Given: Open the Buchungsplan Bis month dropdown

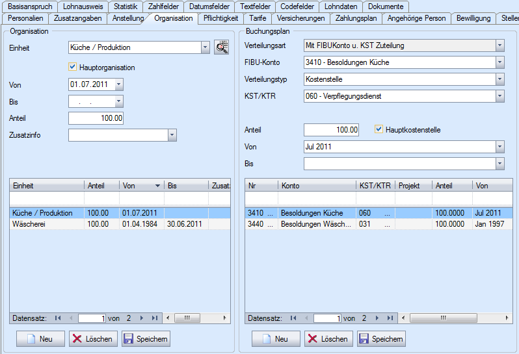Looking at the screenshot, I should 499,164.
